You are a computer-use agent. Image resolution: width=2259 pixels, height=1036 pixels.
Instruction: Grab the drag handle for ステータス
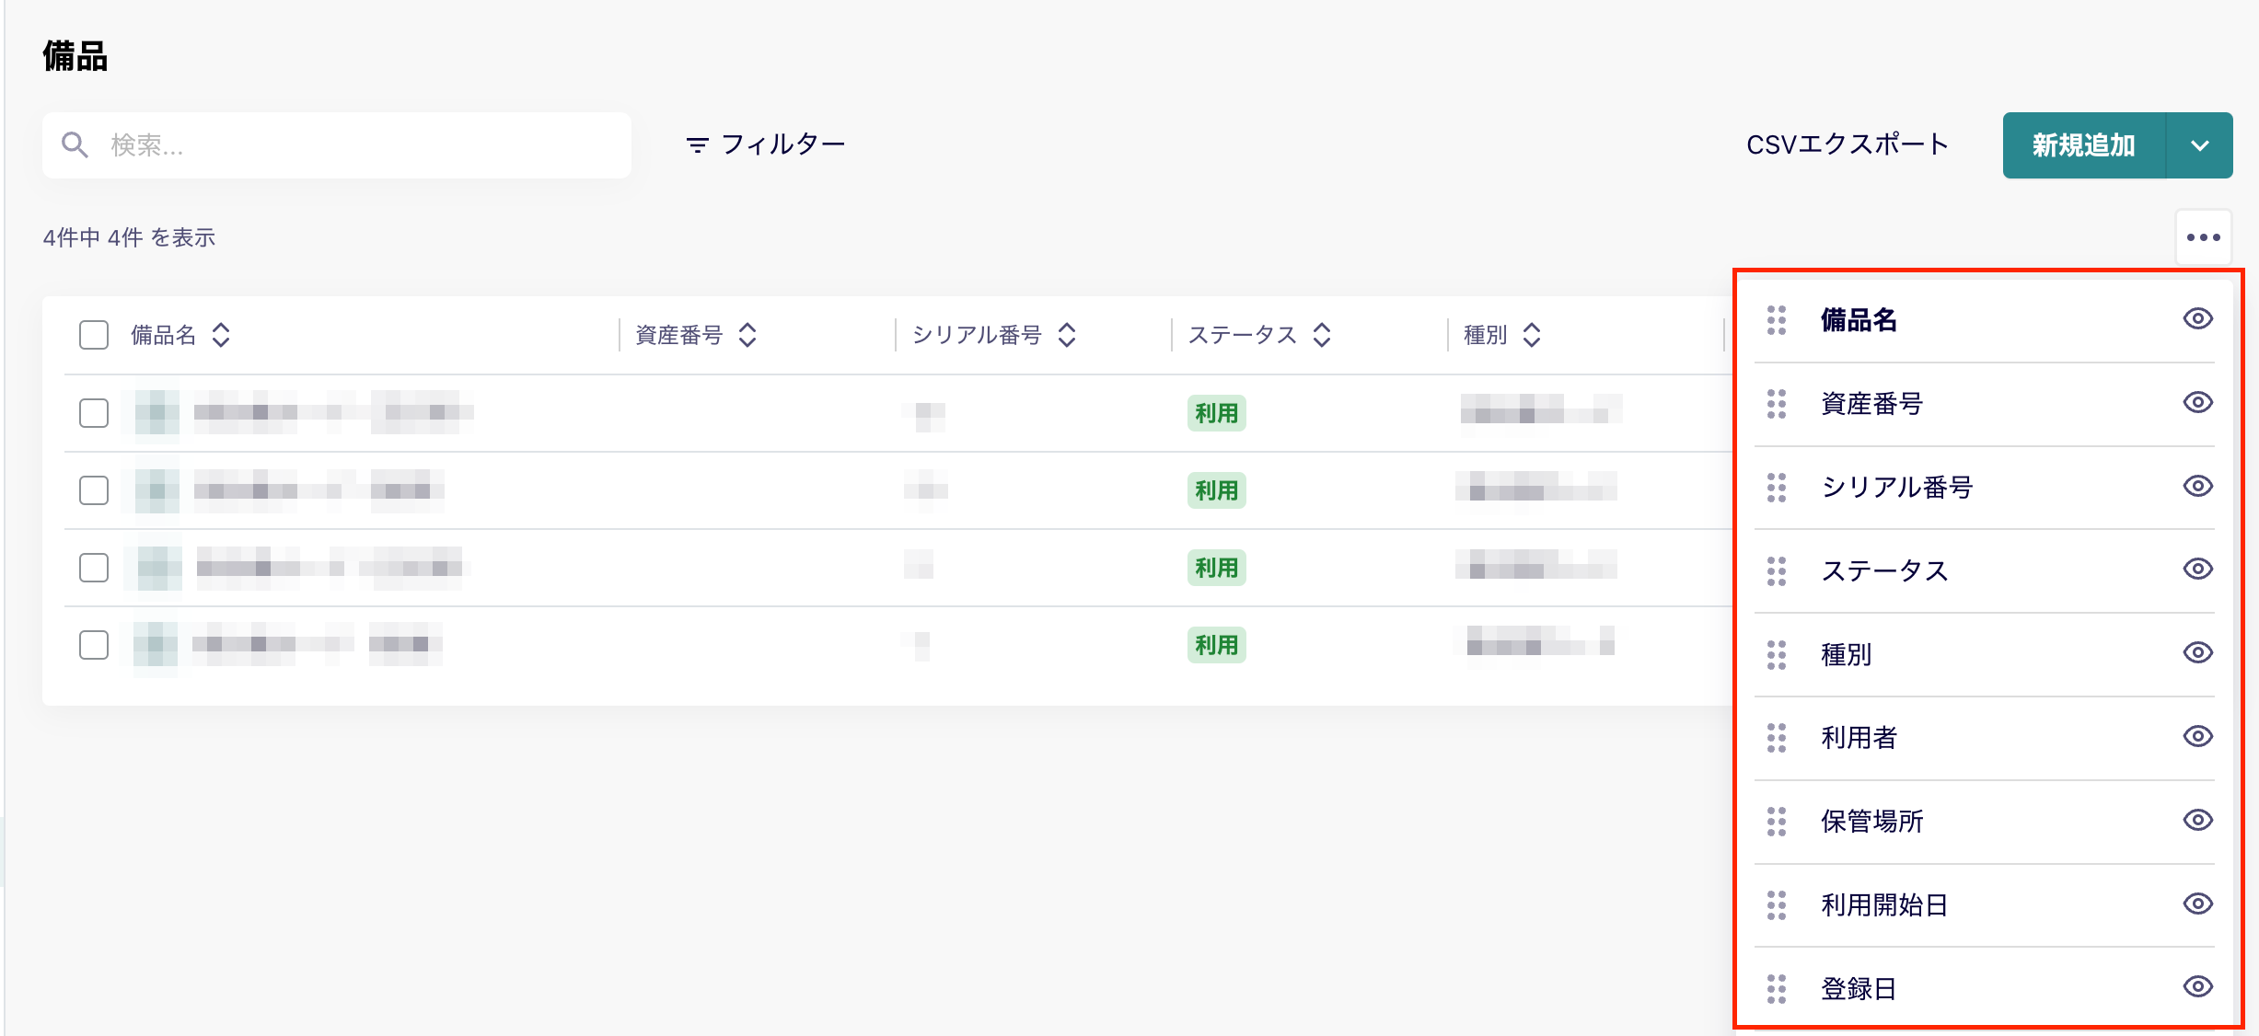(x=1777, y=571)
